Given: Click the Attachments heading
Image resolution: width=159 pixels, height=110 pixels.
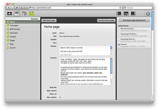Looking at the screenshot, I should [123, 26].
